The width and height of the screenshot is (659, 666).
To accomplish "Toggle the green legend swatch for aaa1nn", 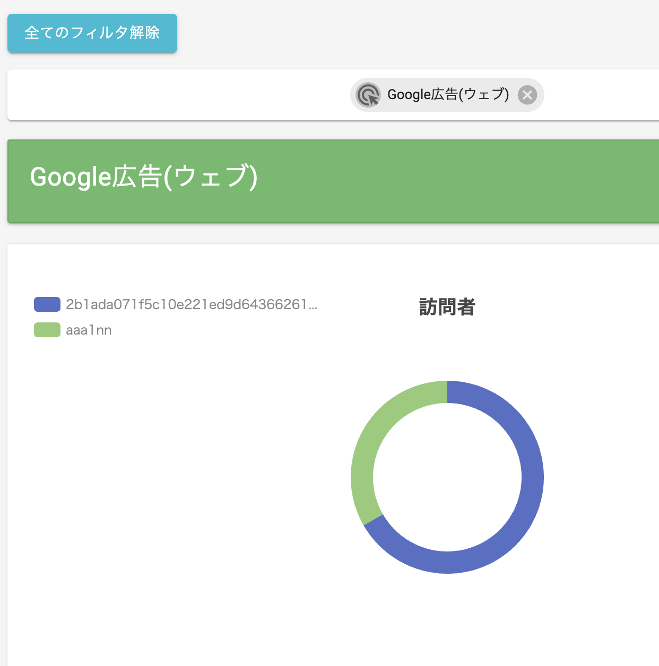I will pyautogui.click(x=47, y=330).
